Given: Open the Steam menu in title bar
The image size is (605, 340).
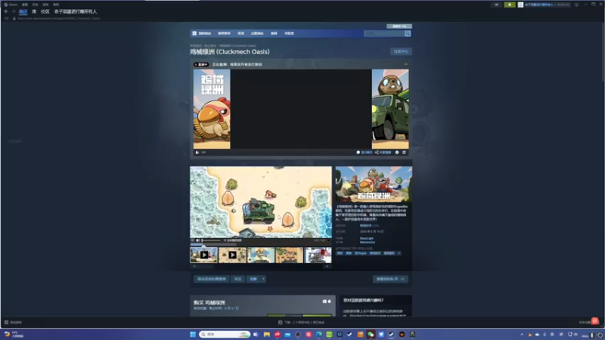Looking at the screenshot, I should click(x=11, y=5).
